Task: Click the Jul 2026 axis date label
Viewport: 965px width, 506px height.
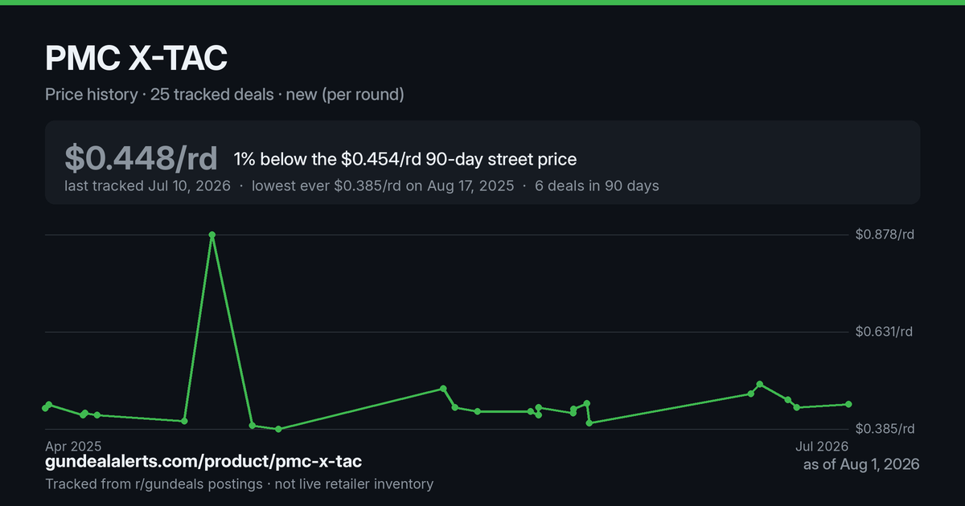Action: coord(821,445)
